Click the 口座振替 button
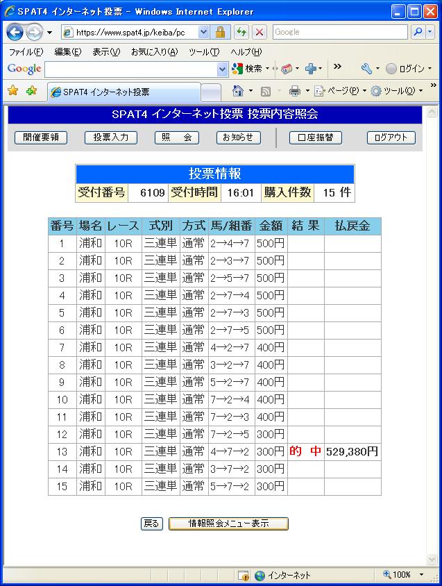 click(x=315, y=137)
